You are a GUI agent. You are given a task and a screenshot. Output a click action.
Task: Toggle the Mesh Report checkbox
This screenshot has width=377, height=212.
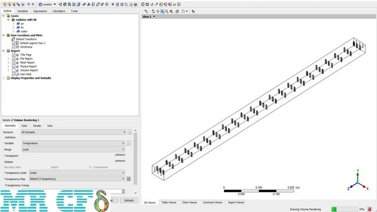click(x=14, y=62)
